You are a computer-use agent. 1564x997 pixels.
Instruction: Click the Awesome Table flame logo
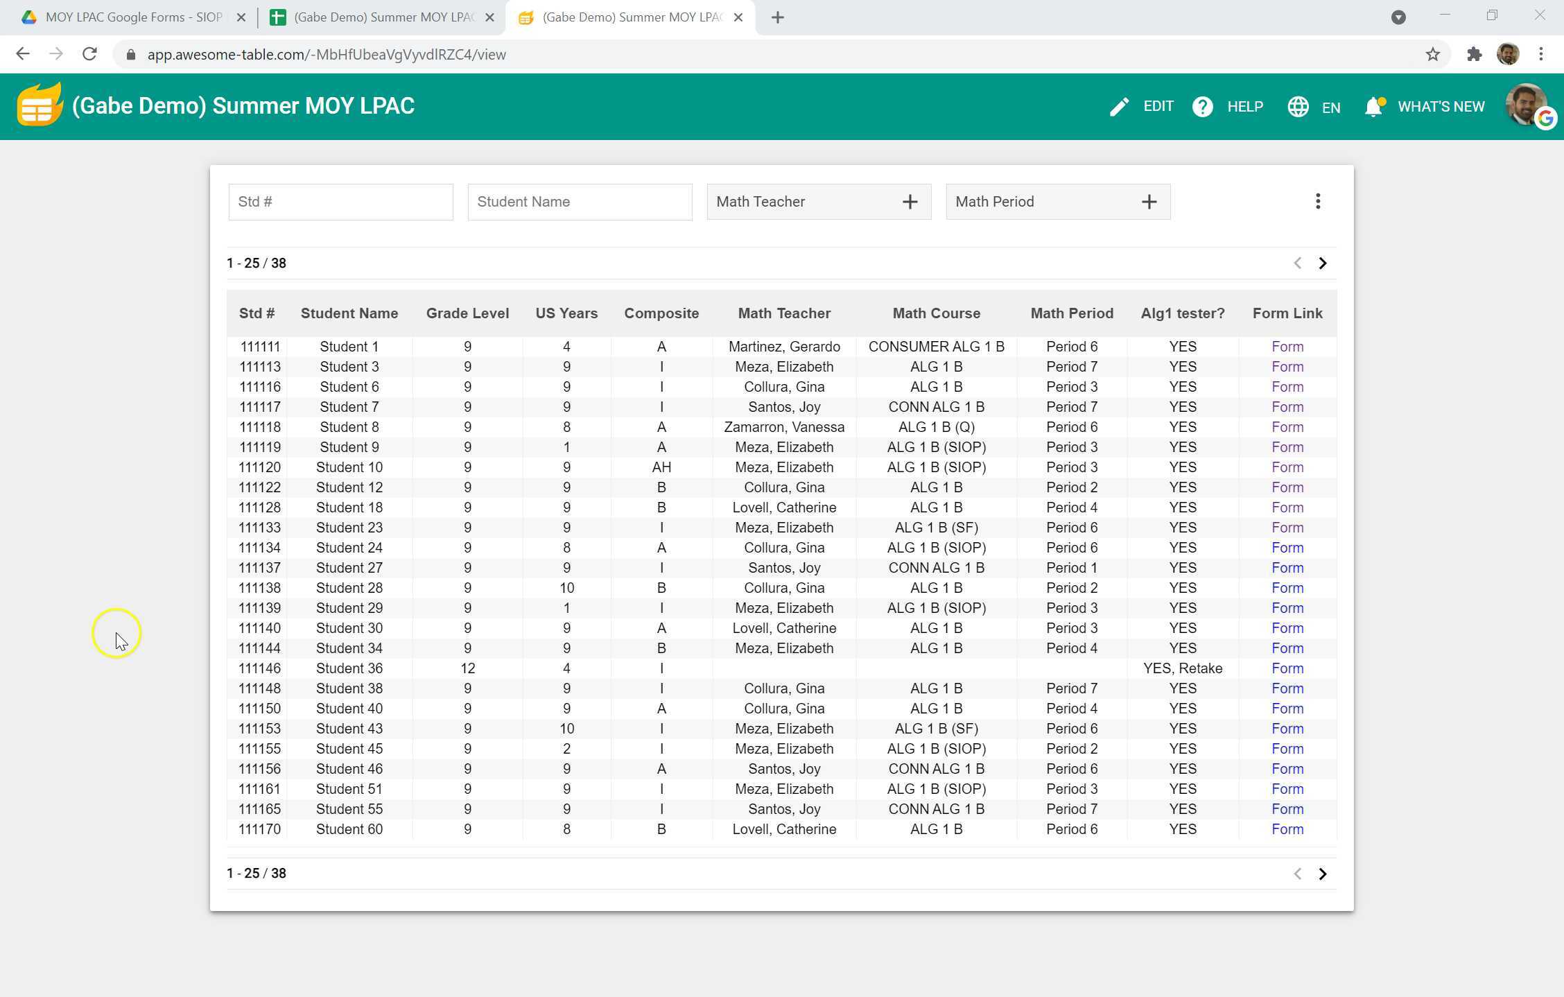point(40,105)
